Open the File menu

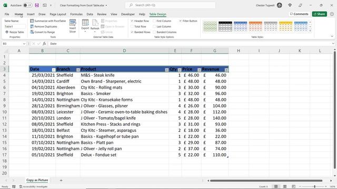tap(7, 14)
